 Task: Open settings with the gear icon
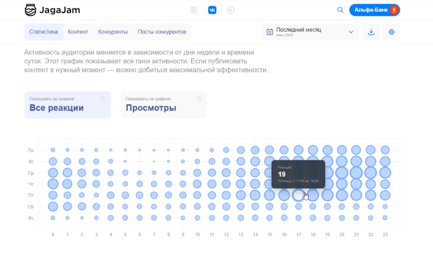click(392, 32)
